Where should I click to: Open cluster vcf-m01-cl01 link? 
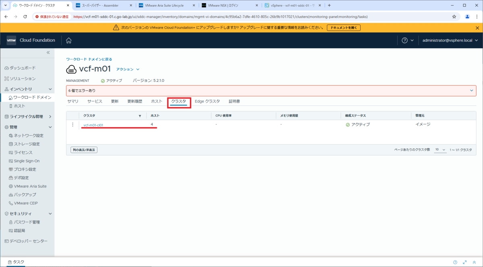(x=93, y=125)
